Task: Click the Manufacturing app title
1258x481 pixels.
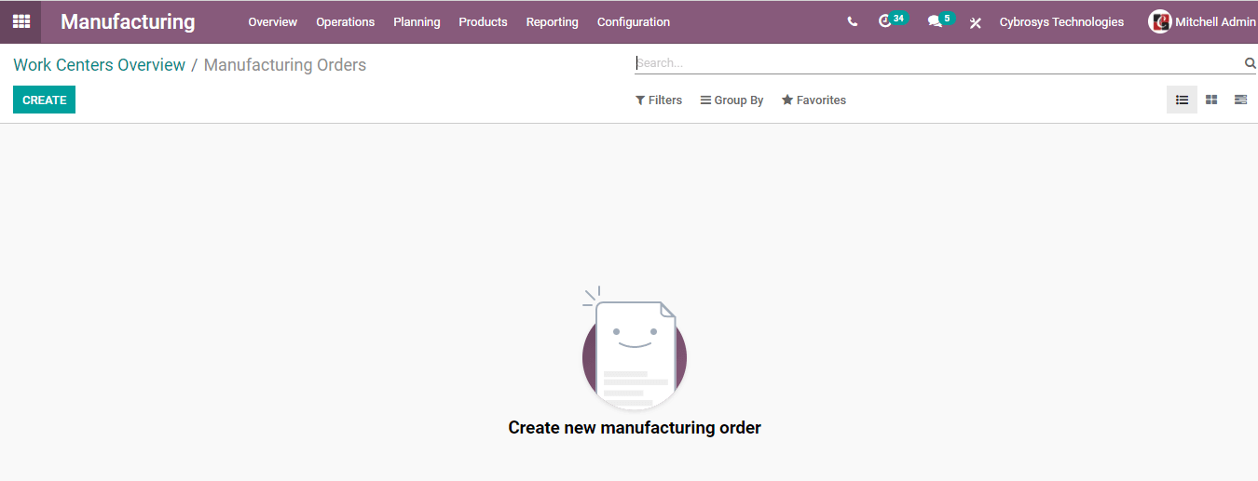Action: 128,22
